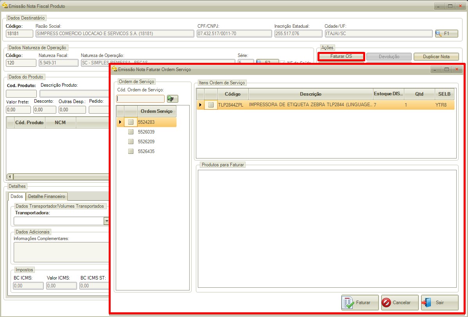Focus the Cód. Ordem de Serviço input
The height and width of the screenshot is (317, 468).
tap(140, 99)
